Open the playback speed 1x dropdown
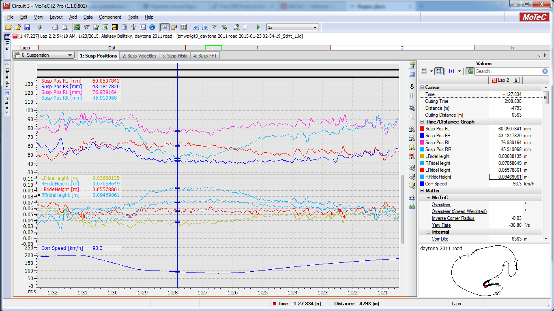 (x=292, y=27)
